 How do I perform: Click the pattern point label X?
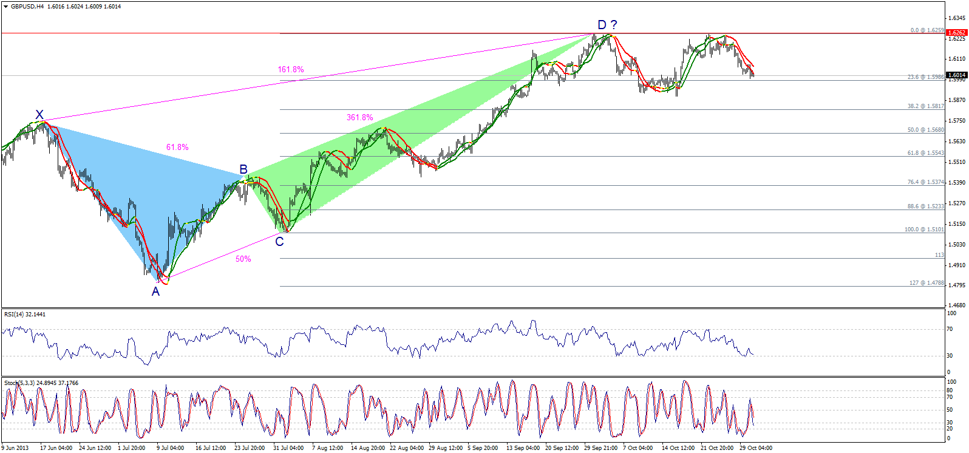(39, 115)
